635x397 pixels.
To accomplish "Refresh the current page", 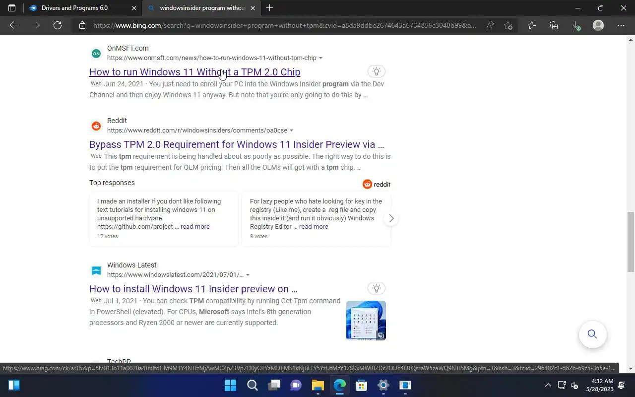I will pos(58,25).
